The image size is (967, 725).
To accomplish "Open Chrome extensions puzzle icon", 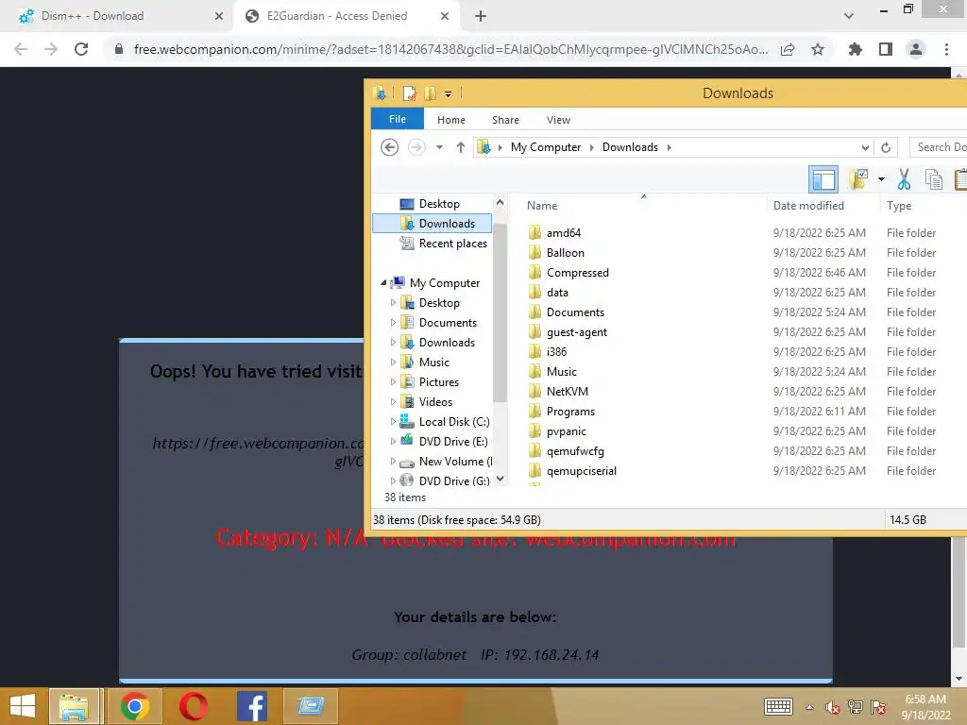I will click(856, 49).
